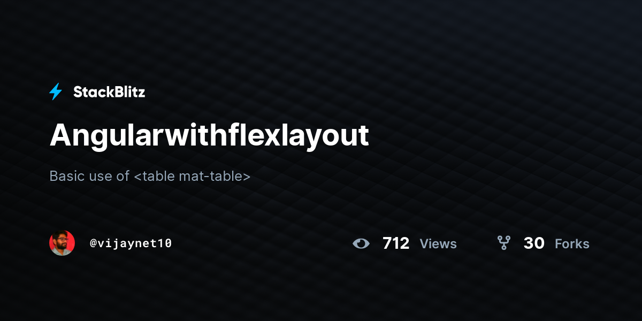This screenshot has width=642, height=321.
Task: Visit the @vijaynet10 username link
Action: click(131, 243)
